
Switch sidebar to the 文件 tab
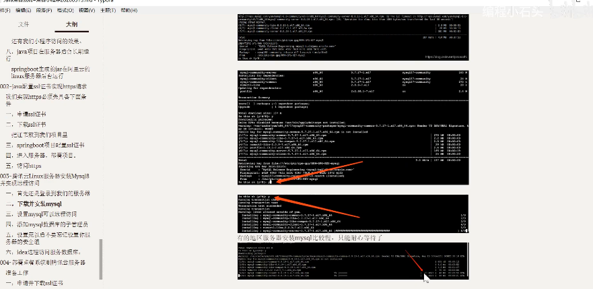point(24,24)
